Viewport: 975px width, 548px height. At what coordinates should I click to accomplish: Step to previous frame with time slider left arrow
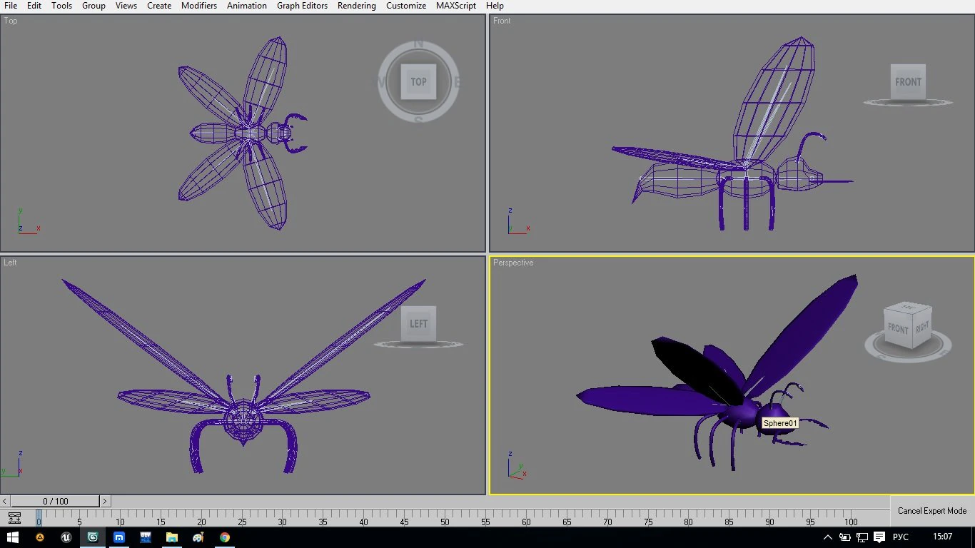tap(5, 502)
